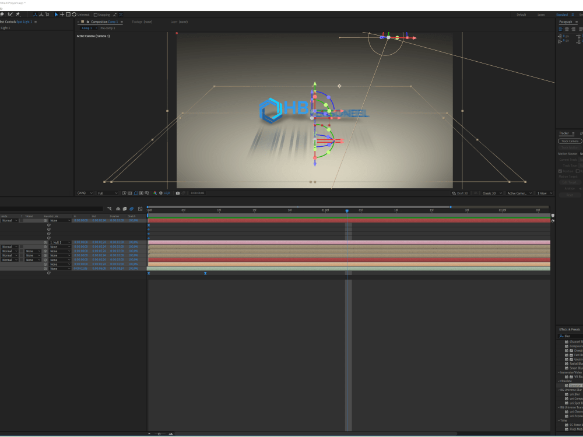Viewport: 583px width, 437px height.
Task: Click the timeline zoom slider knob
Action: point(159,434)
